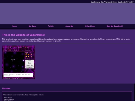Buy the pink cake shop item
This screenshot has width=135, height=101.
point(31,57)
